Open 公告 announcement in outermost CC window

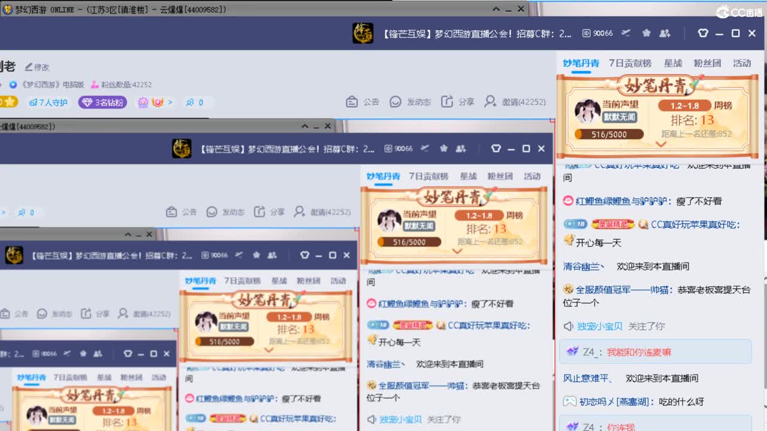click(363, 102)
